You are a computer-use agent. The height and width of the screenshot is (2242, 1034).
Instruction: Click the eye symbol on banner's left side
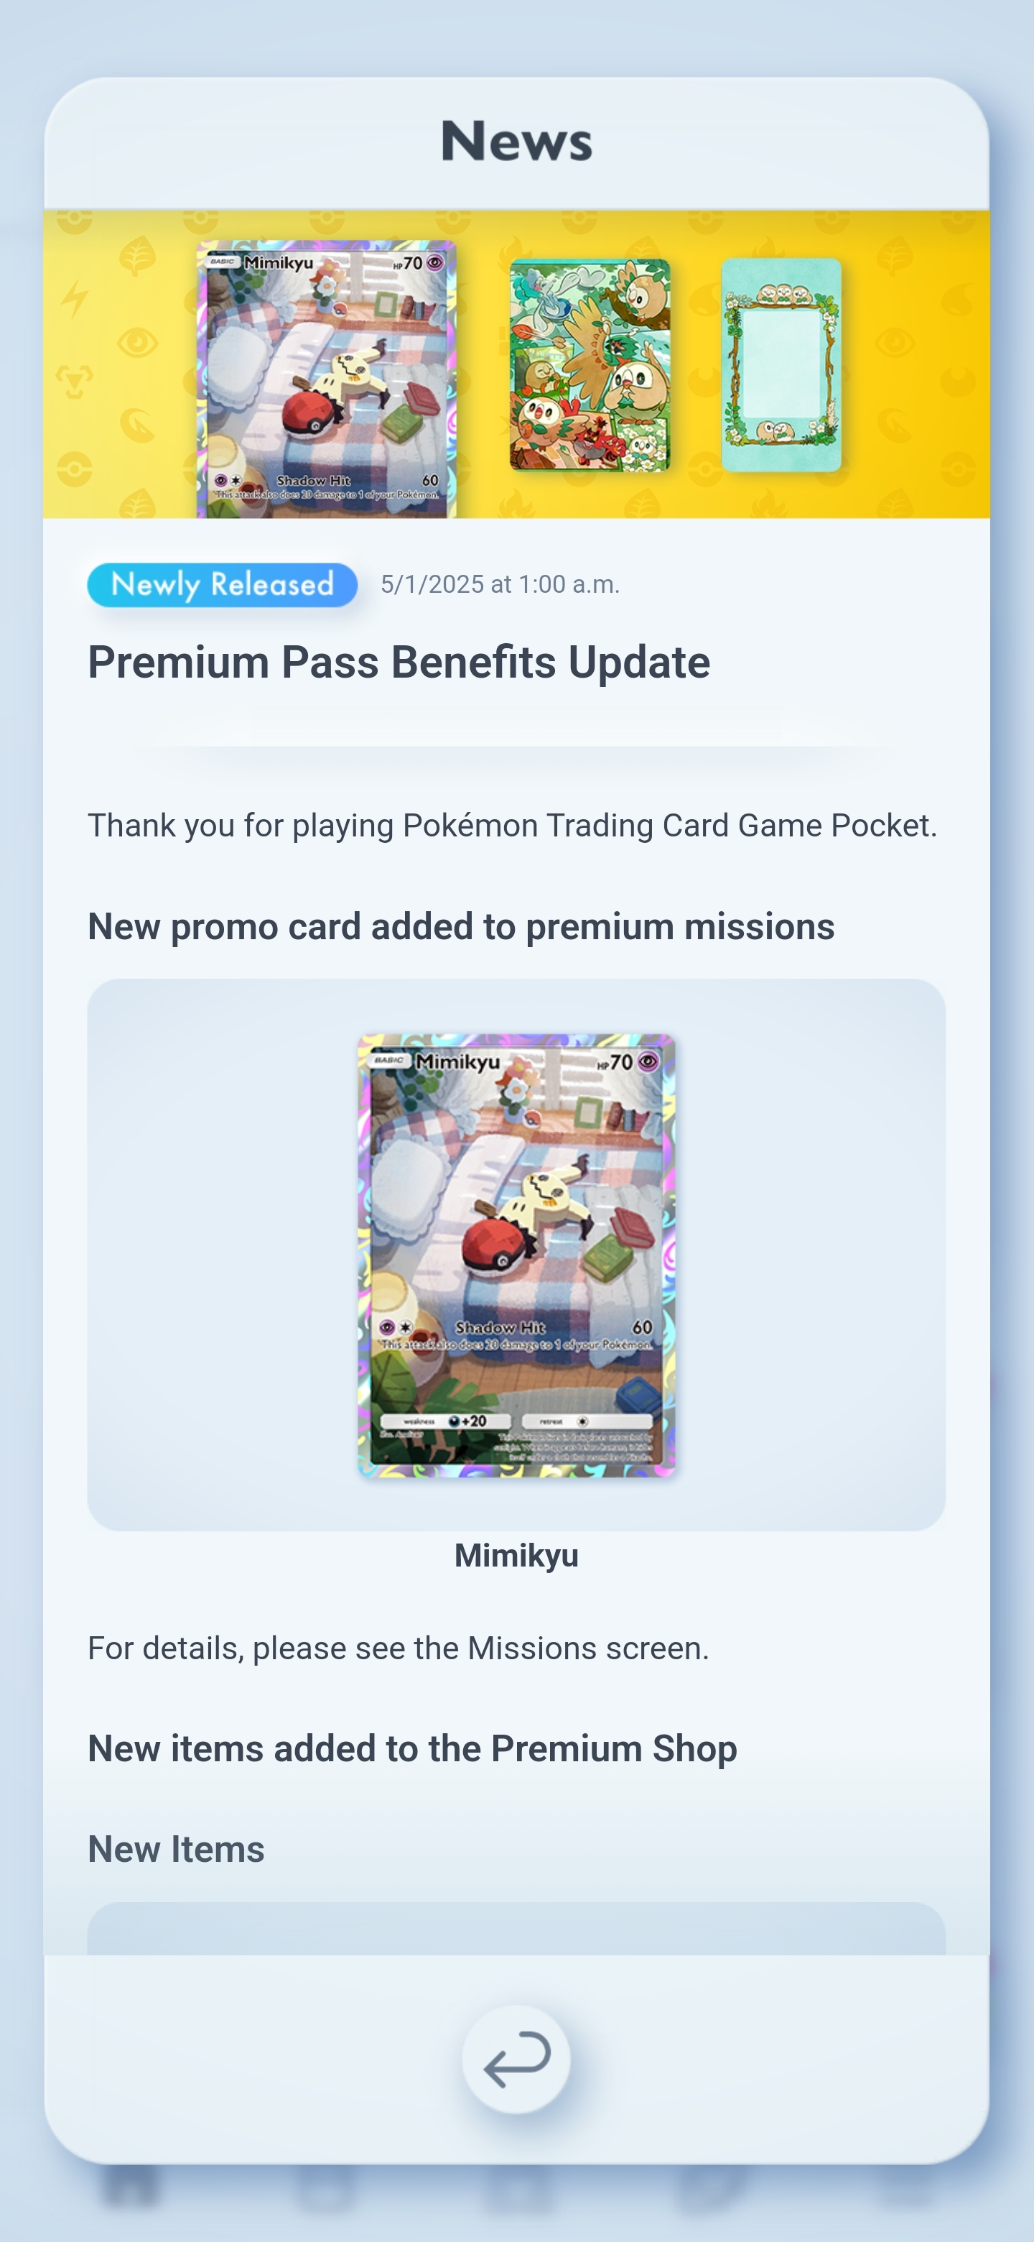[x=137, y=342]
